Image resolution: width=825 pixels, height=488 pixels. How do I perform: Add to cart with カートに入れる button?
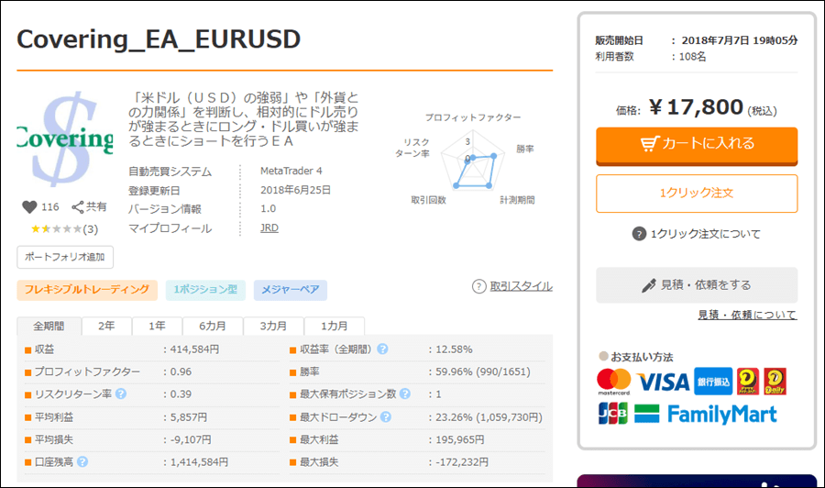697,144
